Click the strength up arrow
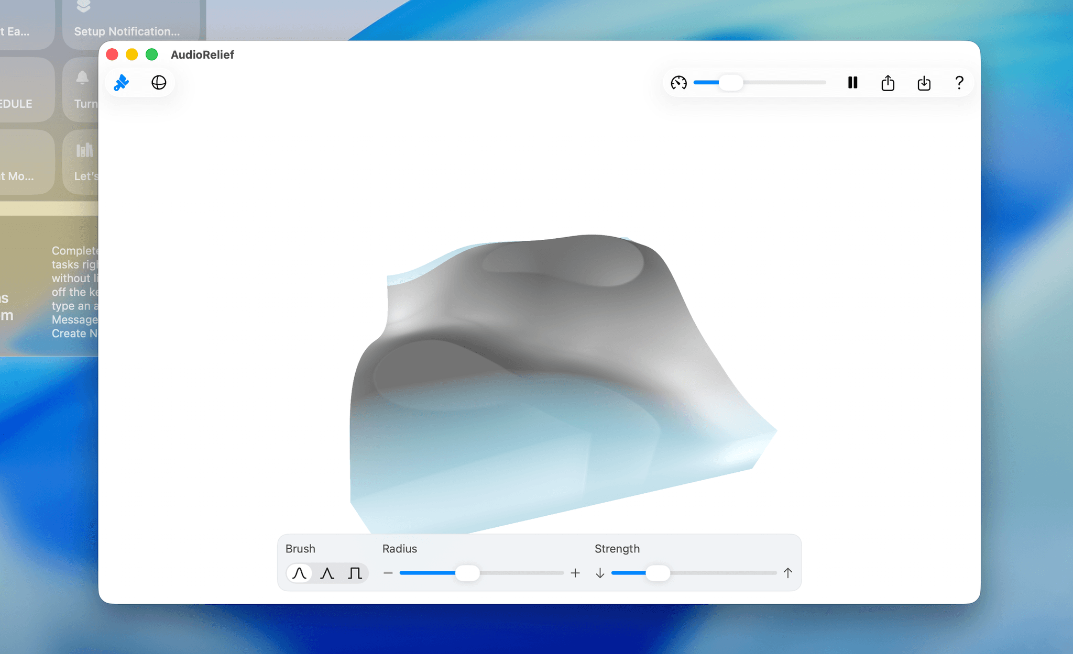The width and height of the screenshot is (1073, 654). [787, 573]
